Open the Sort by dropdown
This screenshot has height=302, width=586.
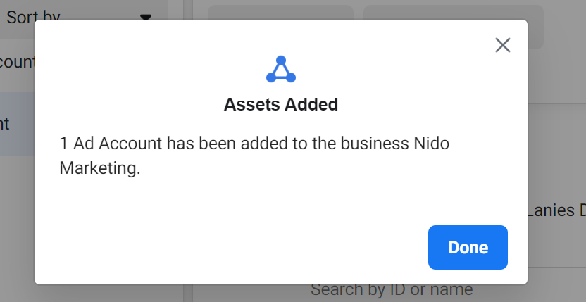click(81, 17)
